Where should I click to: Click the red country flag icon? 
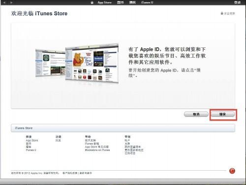coord(232,171)
